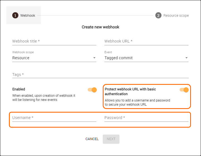The width and height of the screenshot is (201, 156).
Task: Click the step 1 circle icon
Action: pos(15,16)
